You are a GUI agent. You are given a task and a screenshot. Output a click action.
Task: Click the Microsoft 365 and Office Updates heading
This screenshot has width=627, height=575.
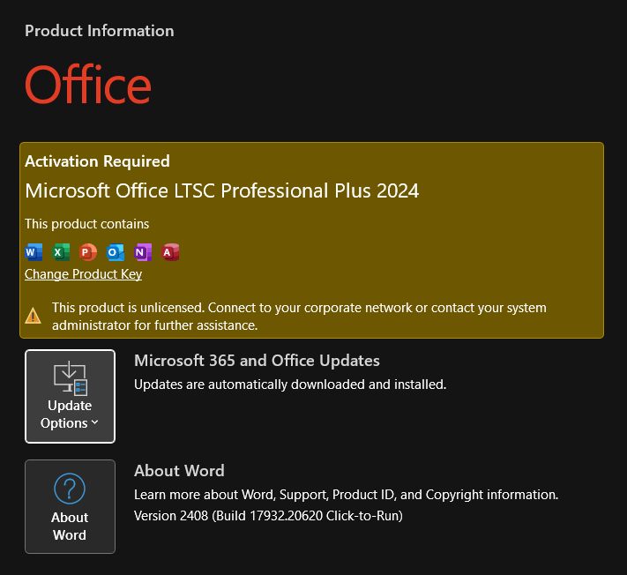click(257, 361)
